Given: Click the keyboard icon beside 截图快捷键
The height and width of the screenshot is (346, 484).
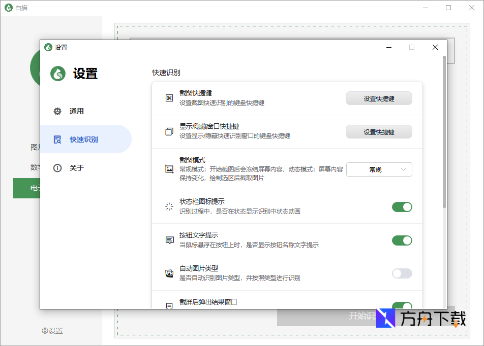Looking at the screenshot, I should [x=169, y=97].
